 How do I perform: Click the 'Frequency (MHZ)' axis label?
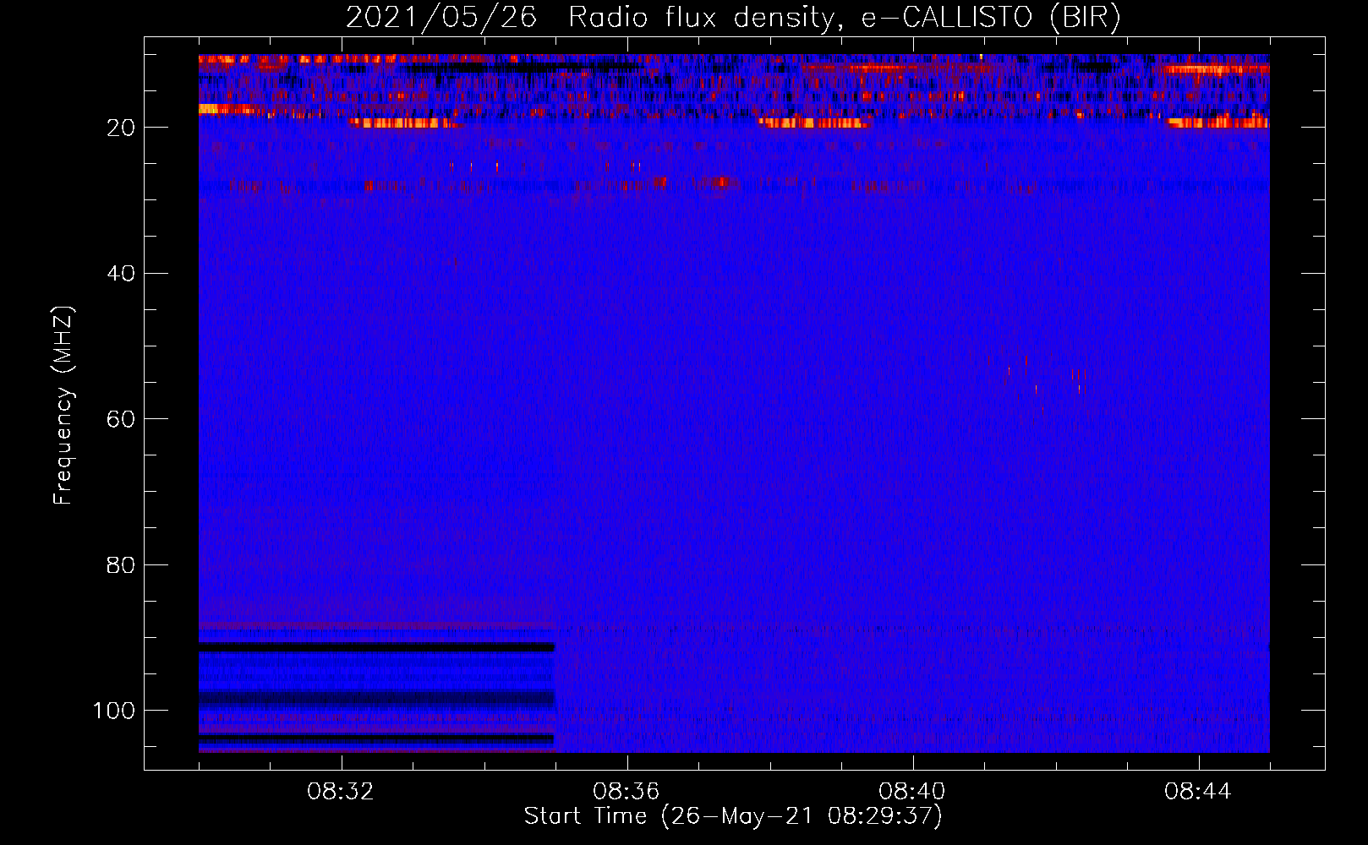[63, 406]
